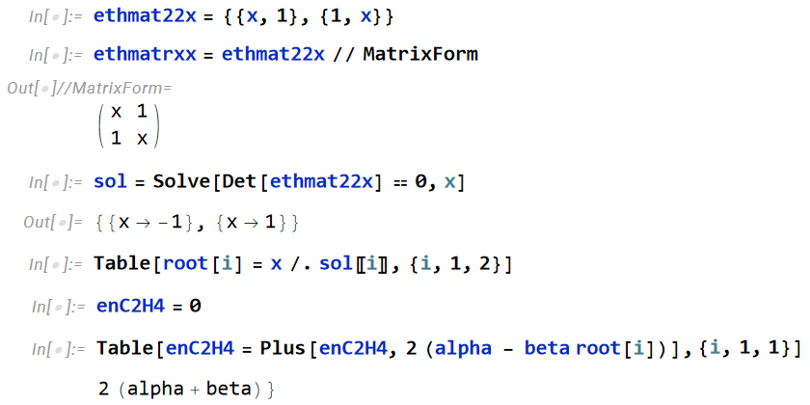Viewport: 810px width, 405px height.
Task: Click the x → 1 rule in output
Action: 255,223
